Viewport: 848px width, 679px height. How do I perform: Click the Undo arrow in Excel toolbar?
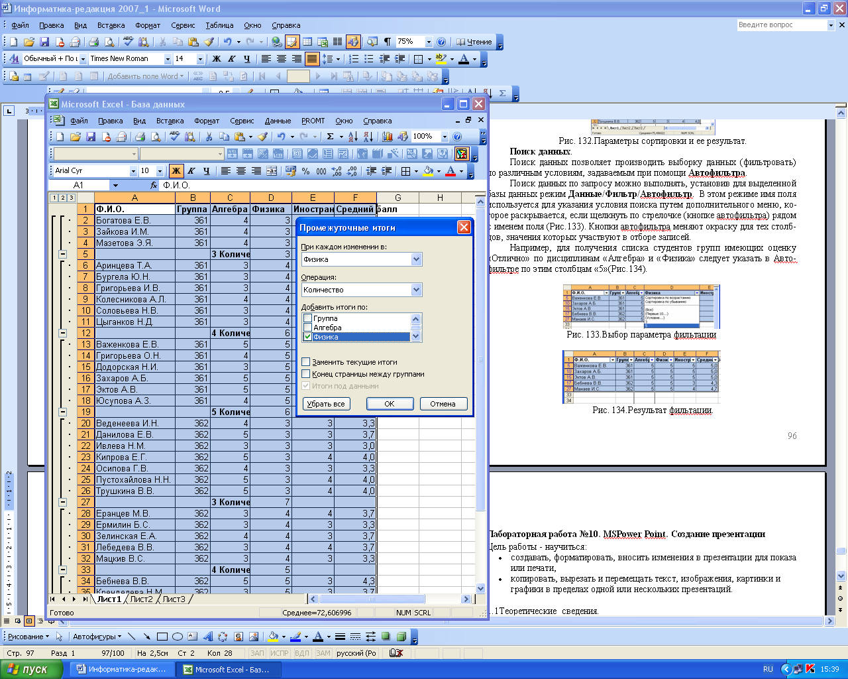[x=282, y=137]
